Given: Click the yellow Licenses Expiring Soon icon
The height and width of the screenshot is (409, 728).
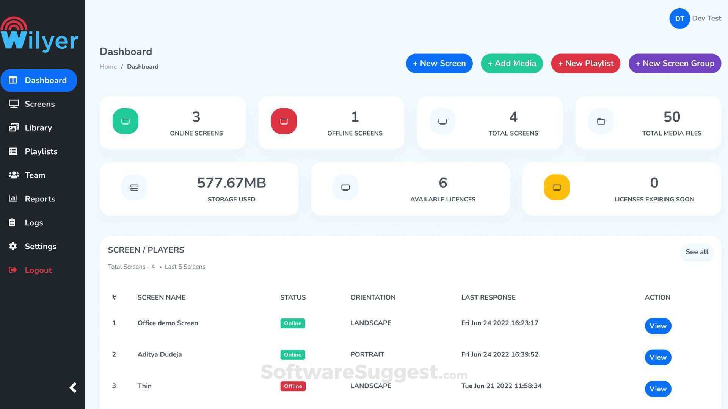Looking at the screenshot, I should [x=556, y=187].
